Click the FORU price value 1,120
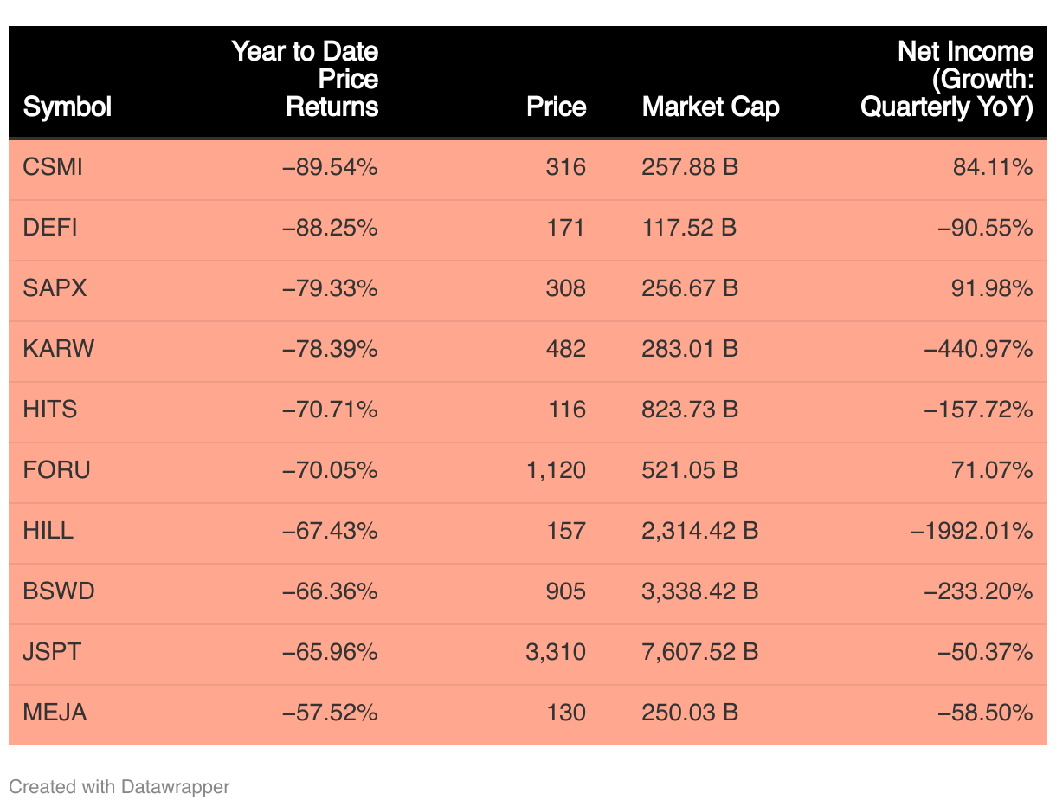The height and width of the screenshot is (807, 1056). pos(556,470)
